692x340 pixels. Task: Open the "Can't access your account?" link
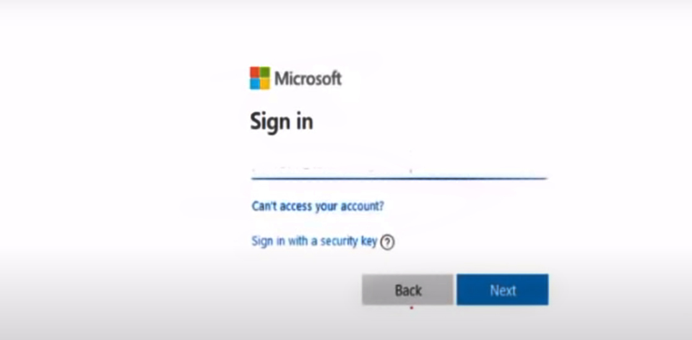[x=318, y=206]
